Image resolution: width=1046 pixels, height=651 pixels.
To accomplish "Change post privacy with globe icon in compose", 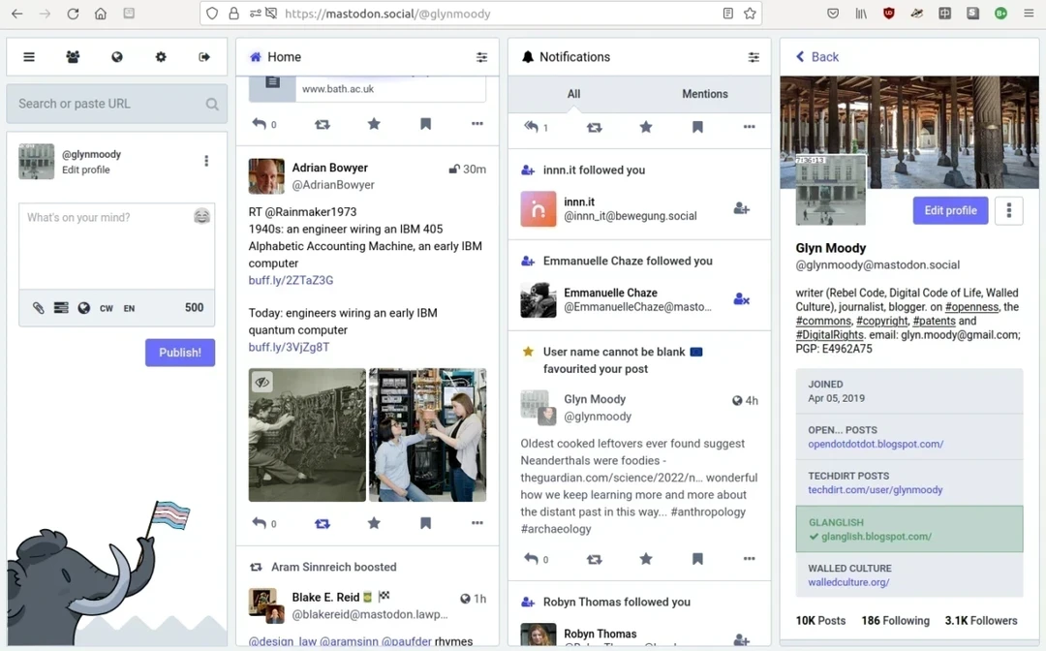I will [x=83, y=307].
